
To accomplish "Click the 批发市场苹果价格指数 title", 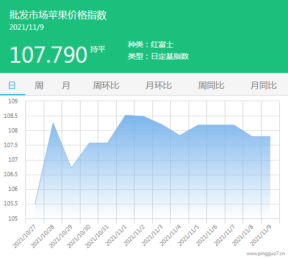I will [x=58, y=15].
